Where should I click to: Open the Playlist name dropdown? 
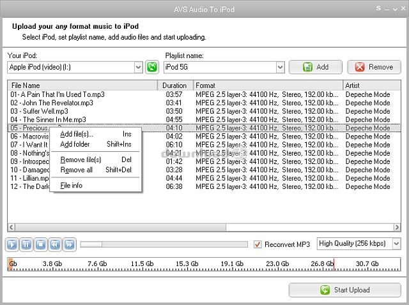point(280,67)
